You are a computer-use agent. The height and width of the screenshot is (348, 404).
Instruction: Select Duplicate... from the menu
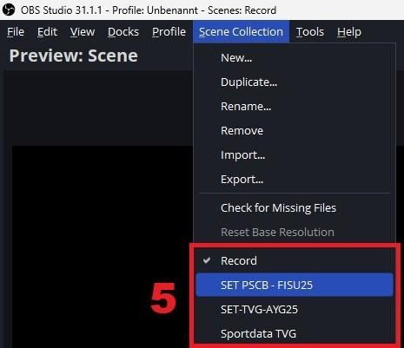(295, 82)
